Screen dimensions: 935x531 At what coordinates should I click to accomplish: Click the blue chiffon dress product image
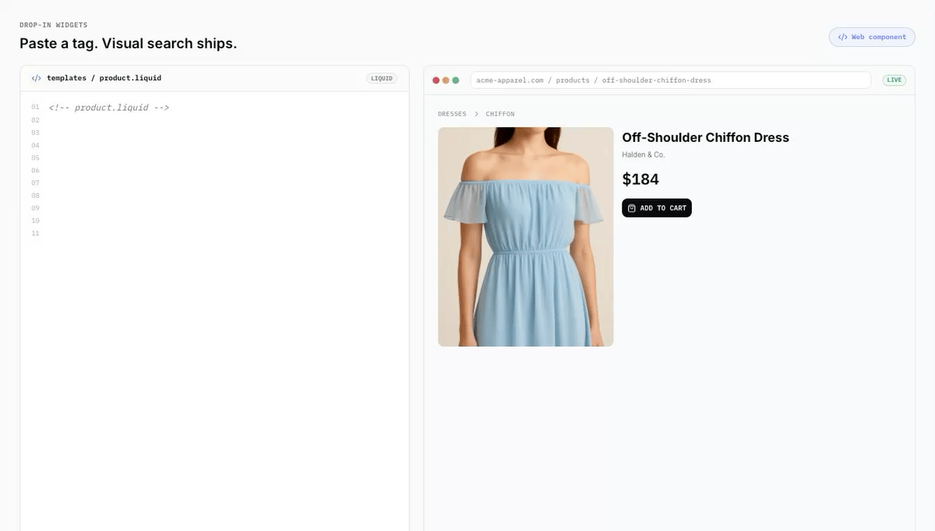pos(526,237)
